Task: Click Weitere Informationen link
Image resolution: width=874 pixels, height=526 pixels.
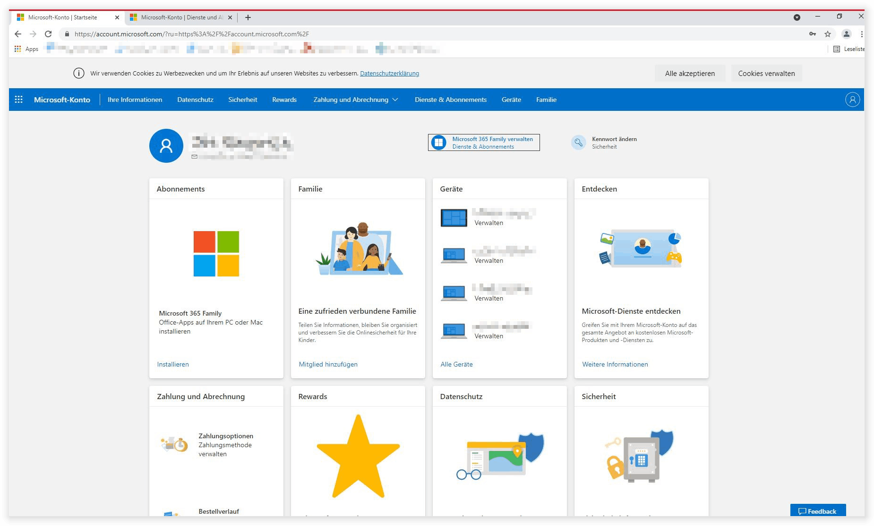Action: (615, 364)
